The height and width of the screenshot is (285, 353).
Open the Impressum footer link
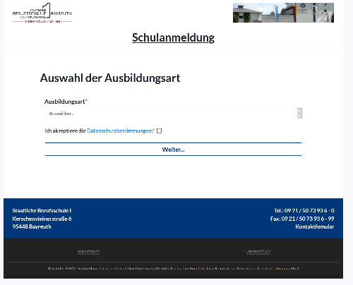point(88,252)
